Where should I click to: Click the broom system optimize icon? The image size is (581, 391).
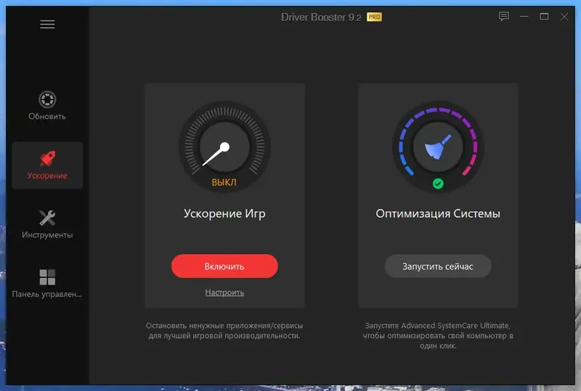pyautogui.click(x=438, y=147)
